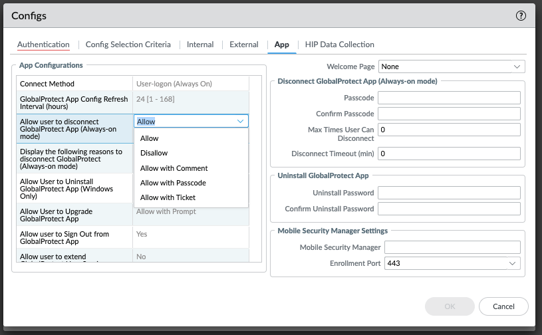Click the help question mark icon

[x=521, y=15]
